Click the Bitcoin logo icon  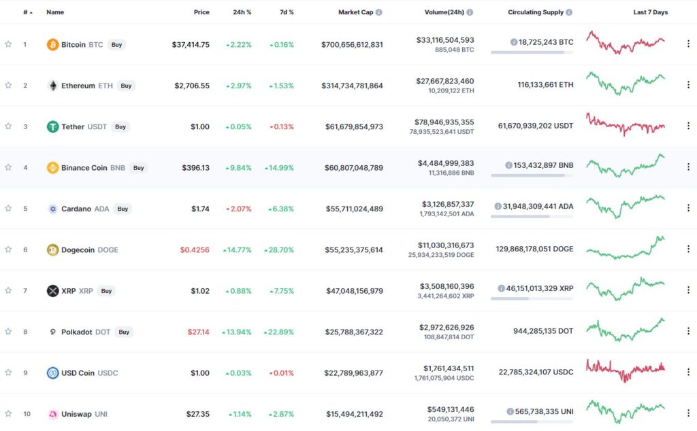click(52, 44)
